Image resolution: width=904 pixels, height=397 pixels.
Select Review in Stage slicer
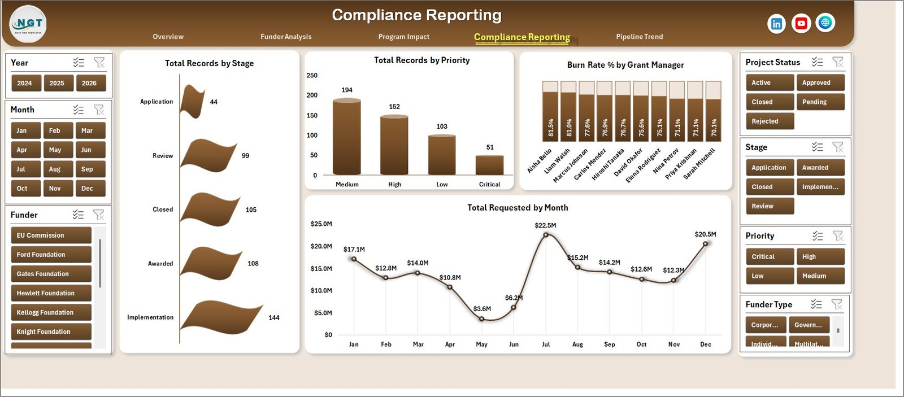(770, 206)
